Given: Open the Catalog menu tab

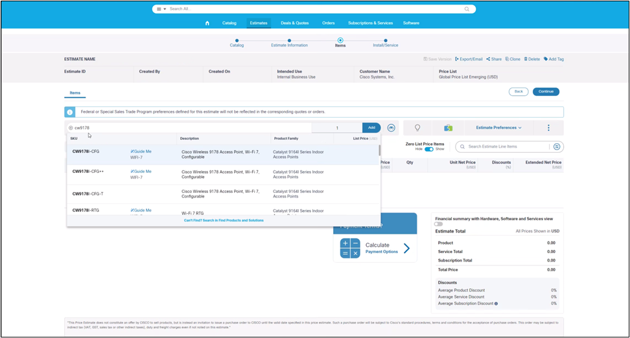Looking at the screenshot, I should [x=229, y=23].
